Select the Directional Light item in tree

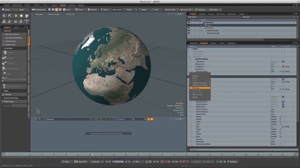pyautogui.click(x=213, y=33)
